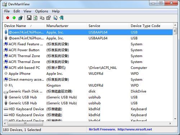Image resolution: width=180 pixels, height=135 pixels.
Task: Open the http://www.nirsoft.net link
Action: coord(135,129)
